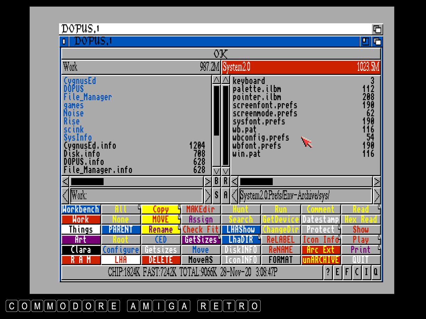Open Configure from the button bank
426x319 pixels.
pyautogui.click(x=121, y=250)
